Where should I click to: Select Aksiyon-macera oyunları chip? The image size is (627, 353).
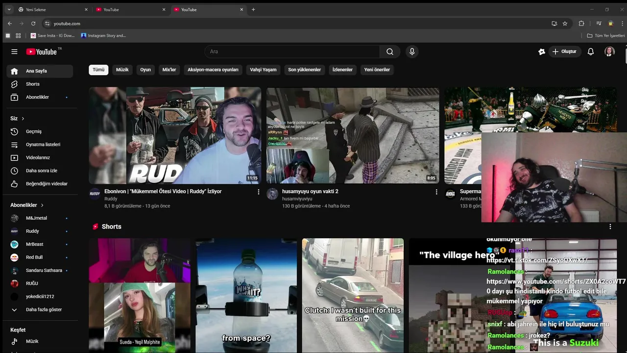coord(213,70)
